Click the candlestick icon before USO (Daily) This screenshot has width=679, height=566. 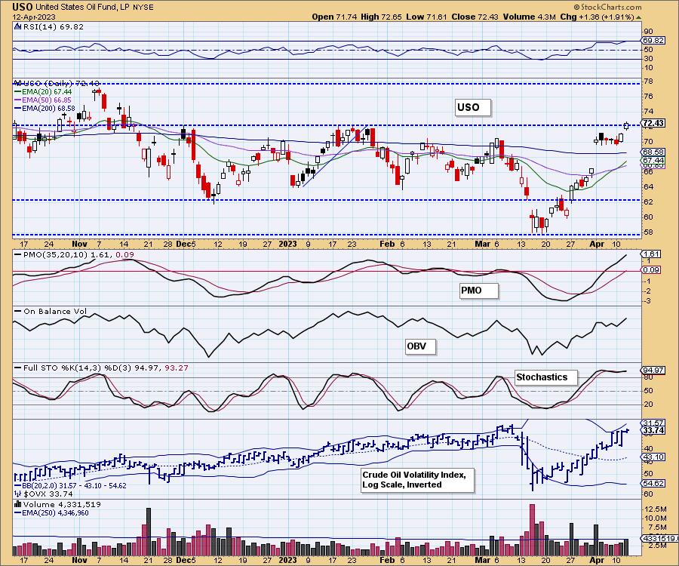17,83
